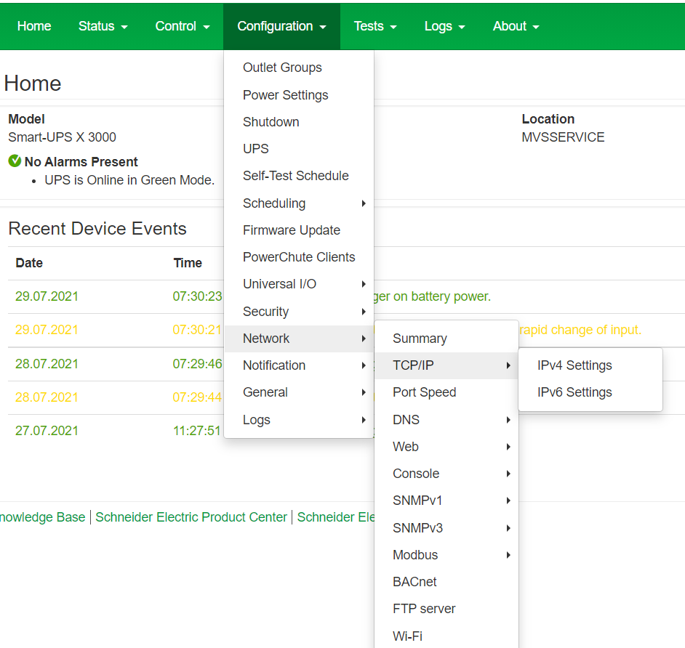Select Self-Test Schedule menu item

point(299,176)
